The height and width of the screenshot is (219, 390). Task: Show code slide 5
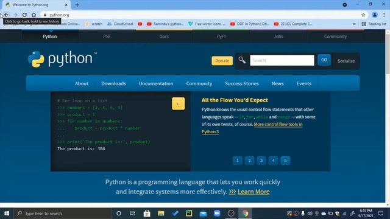click(x=285, y=161)
